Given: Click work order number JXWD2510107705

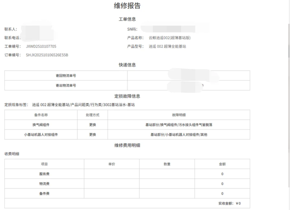Looking at the screenshot, I should [41, 46].
